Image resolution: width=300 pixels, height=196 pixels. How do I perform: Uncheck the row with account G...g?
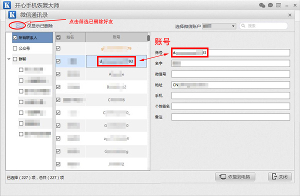[58, 151]
